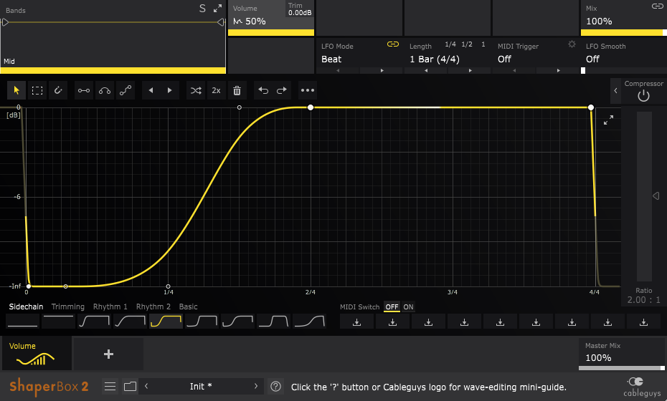The image size is (667, 401).
Task: Click the compressor Ratio 2.00 : 1 value
Action: 643,300
